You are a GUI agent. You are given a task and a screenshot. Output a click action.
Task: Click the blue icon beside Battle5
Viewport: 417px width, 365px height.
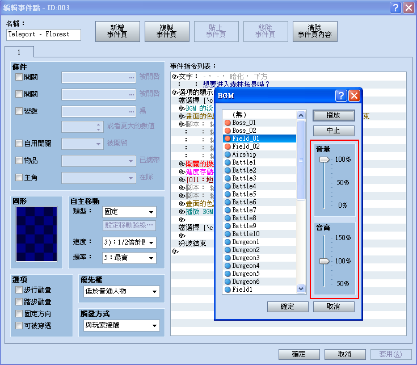[228, 194]
